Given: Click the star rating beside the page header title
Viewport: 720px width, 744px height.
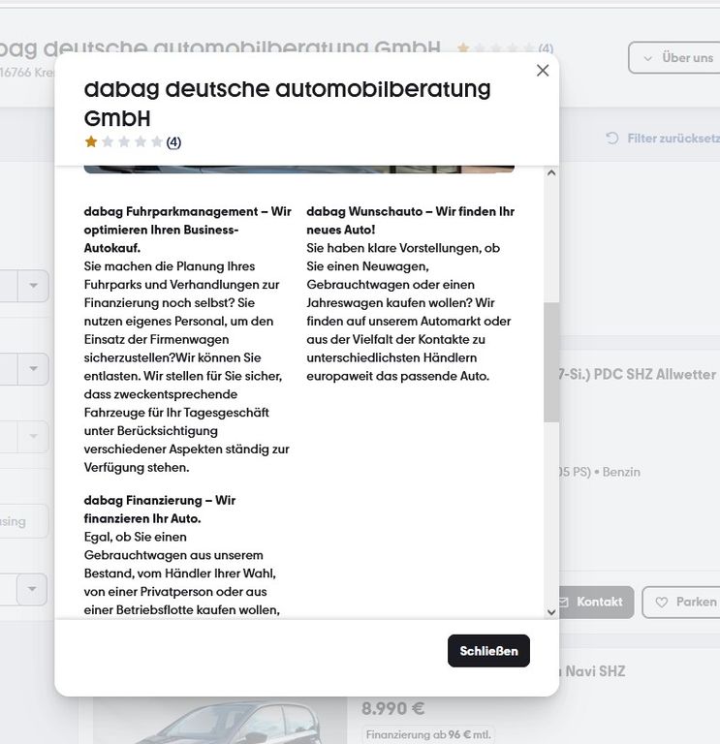Looking at the screenshot, I should (x=494, y=47).
